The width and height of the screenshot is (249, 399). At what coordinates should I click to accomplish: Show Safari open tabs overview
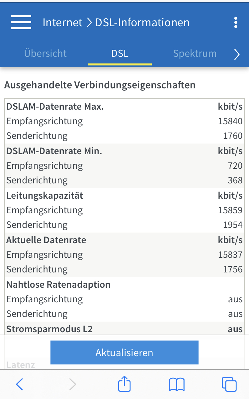coord(229,384)
